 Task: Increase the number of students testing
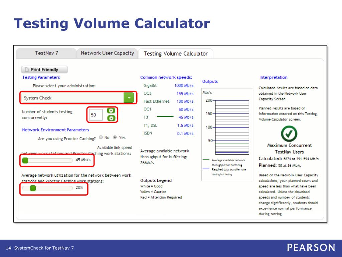[111, 111]
